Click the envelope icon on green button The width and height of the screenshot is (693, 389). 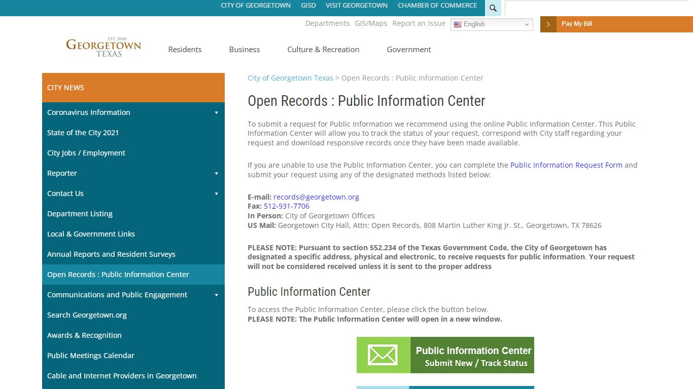click(383, 355)
